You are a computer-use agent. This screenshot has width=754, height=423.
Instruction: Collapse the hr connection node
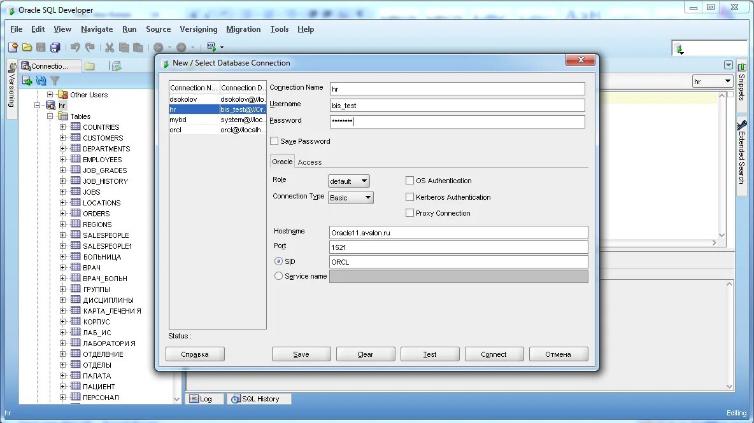pos(38,105)
